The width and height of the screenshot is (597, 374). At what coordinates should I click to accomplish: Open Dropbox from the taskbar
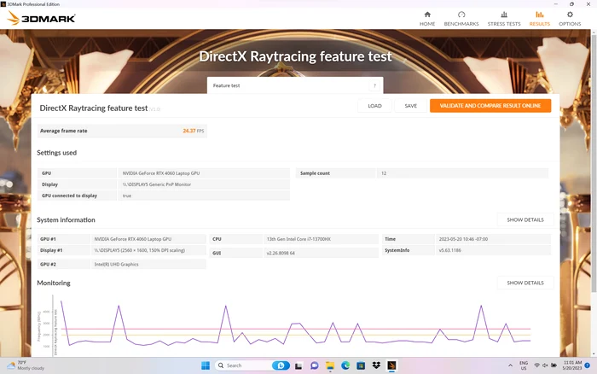tap(376, 365)
